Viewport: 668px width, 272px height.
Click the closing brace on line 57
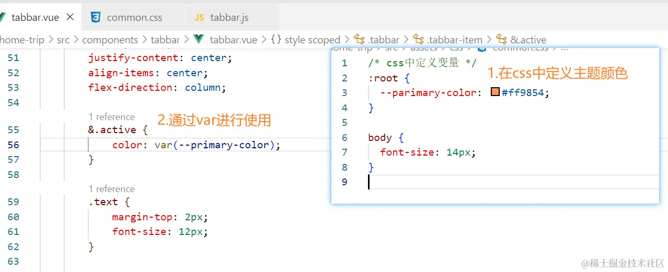tap(91, 160)
